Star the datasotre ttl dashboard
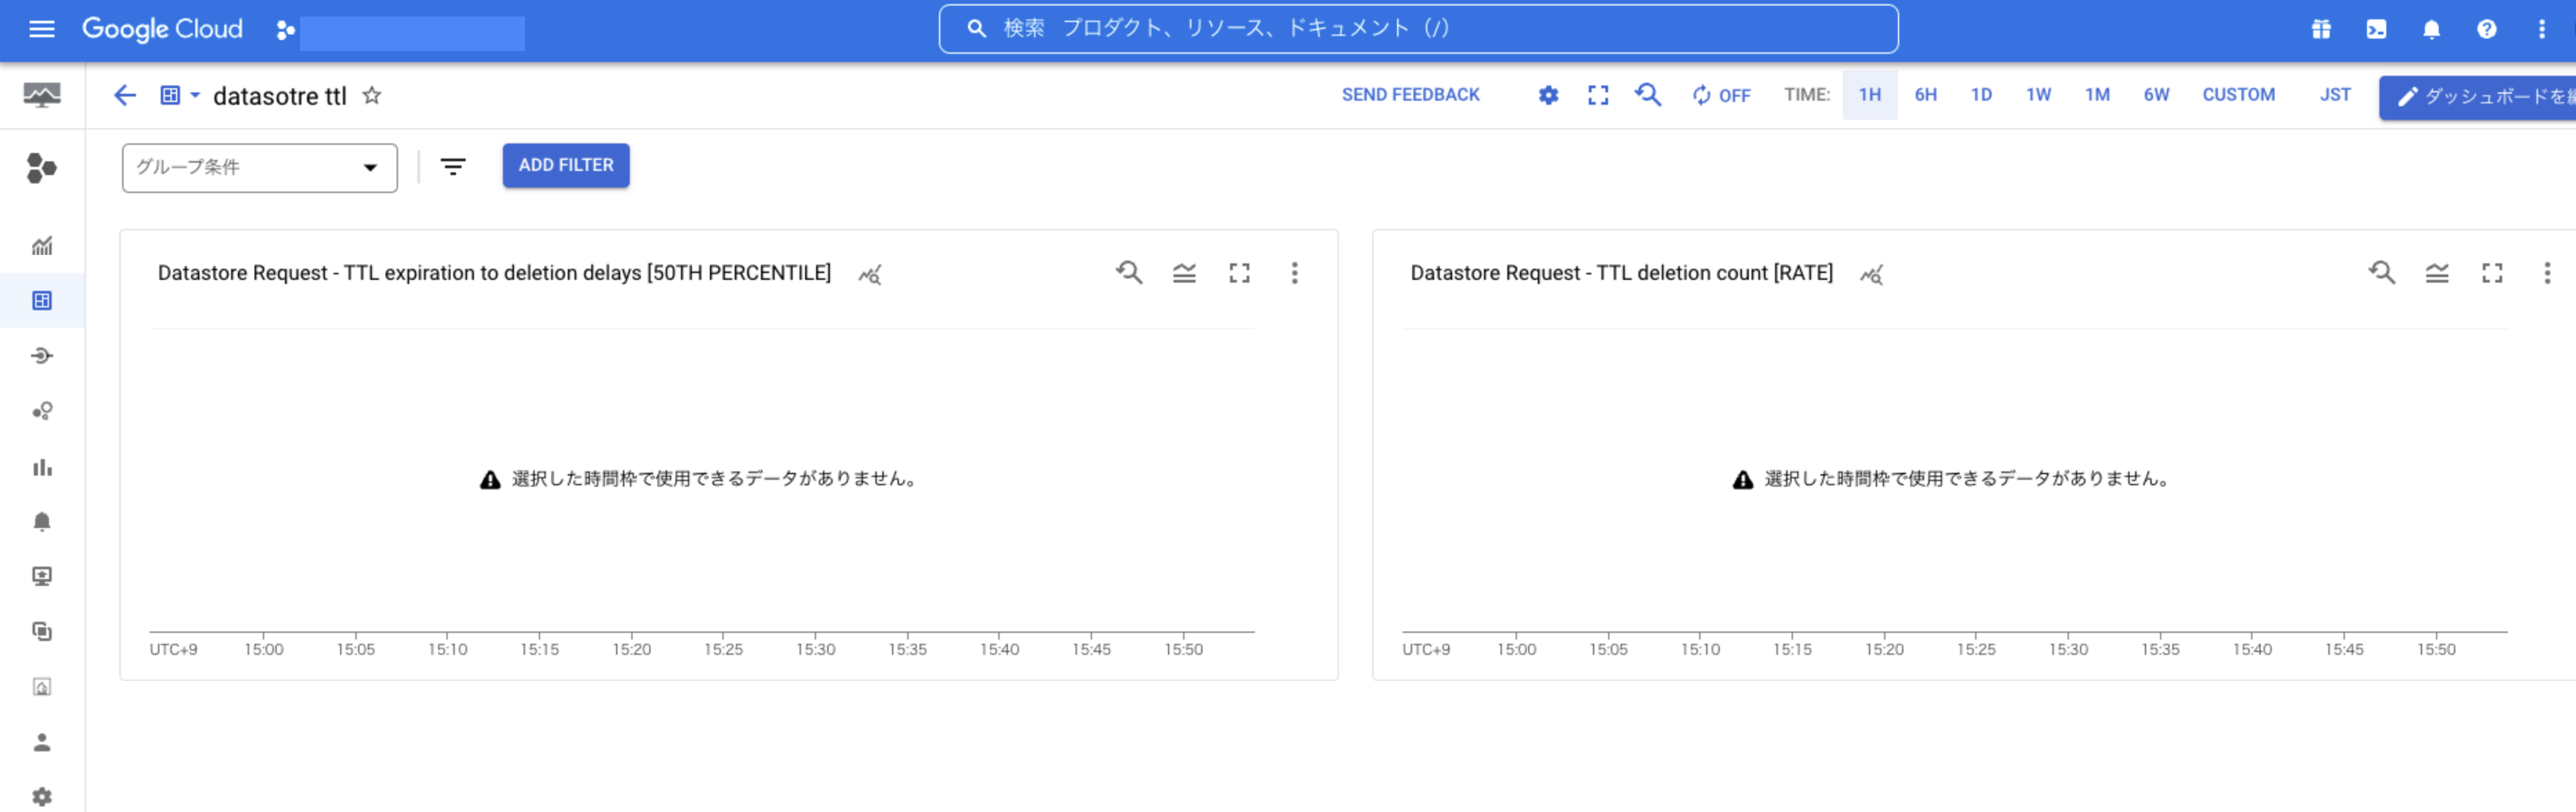 pyautogui.click(x=372, y=95)
